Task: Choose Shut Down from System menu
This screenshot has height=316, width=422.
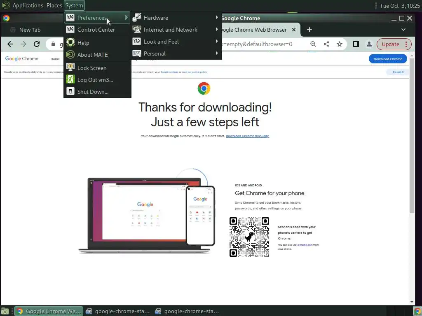Action: pyautogui.click(x=97, y=92)
